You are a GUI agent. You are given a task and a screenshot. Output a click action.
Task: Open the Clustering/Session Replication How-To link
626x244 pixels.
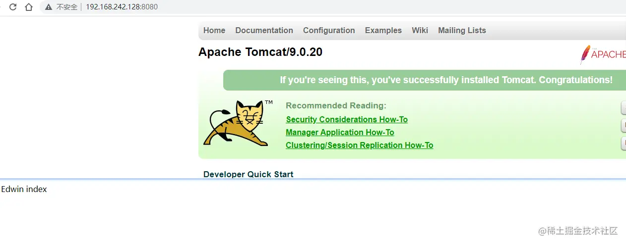(x=360, y=145)
